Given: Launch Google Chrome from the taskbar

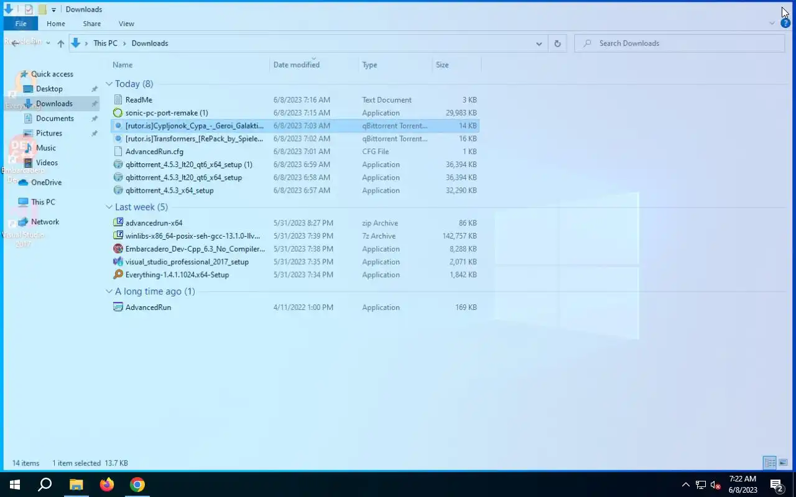Looking at the screenshot, I should [137, 485].
